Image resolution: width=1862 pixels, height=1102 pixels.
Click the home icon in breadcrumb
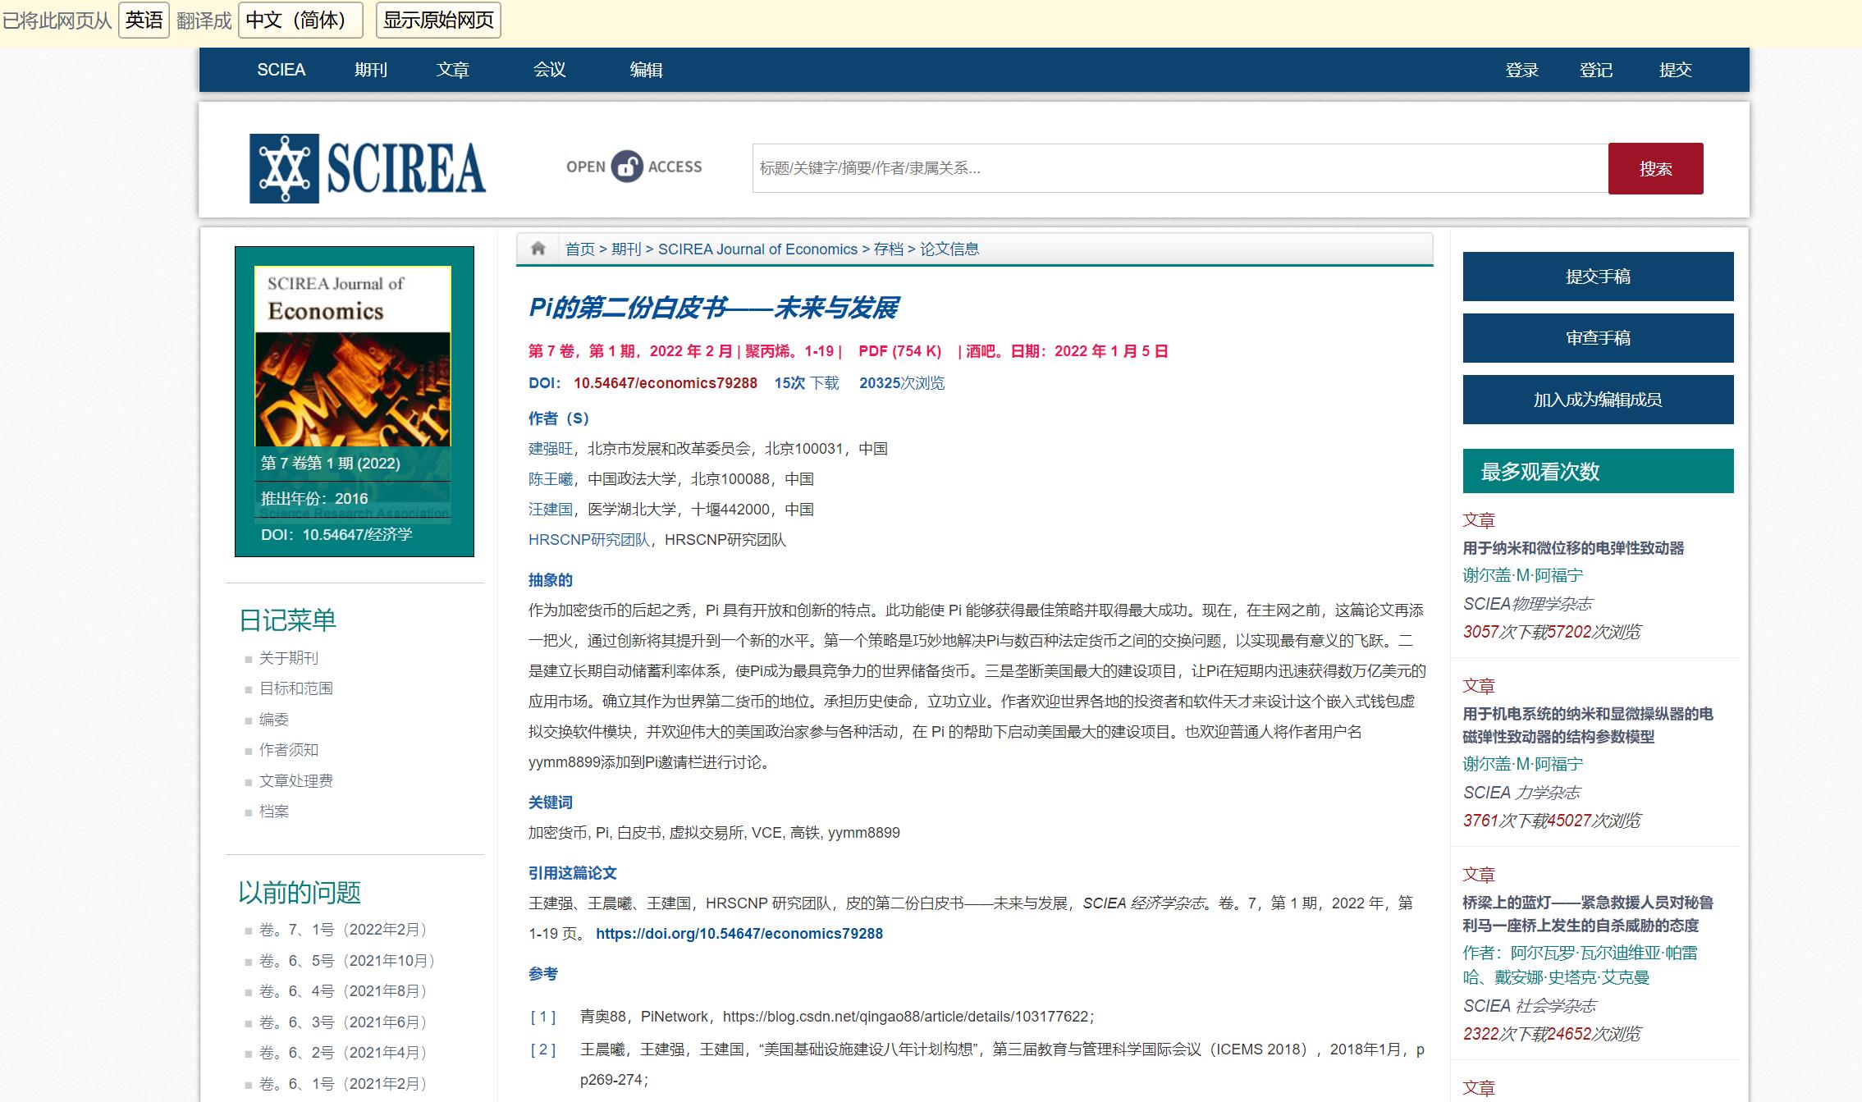pyautogui.click(x=538, y=249)
